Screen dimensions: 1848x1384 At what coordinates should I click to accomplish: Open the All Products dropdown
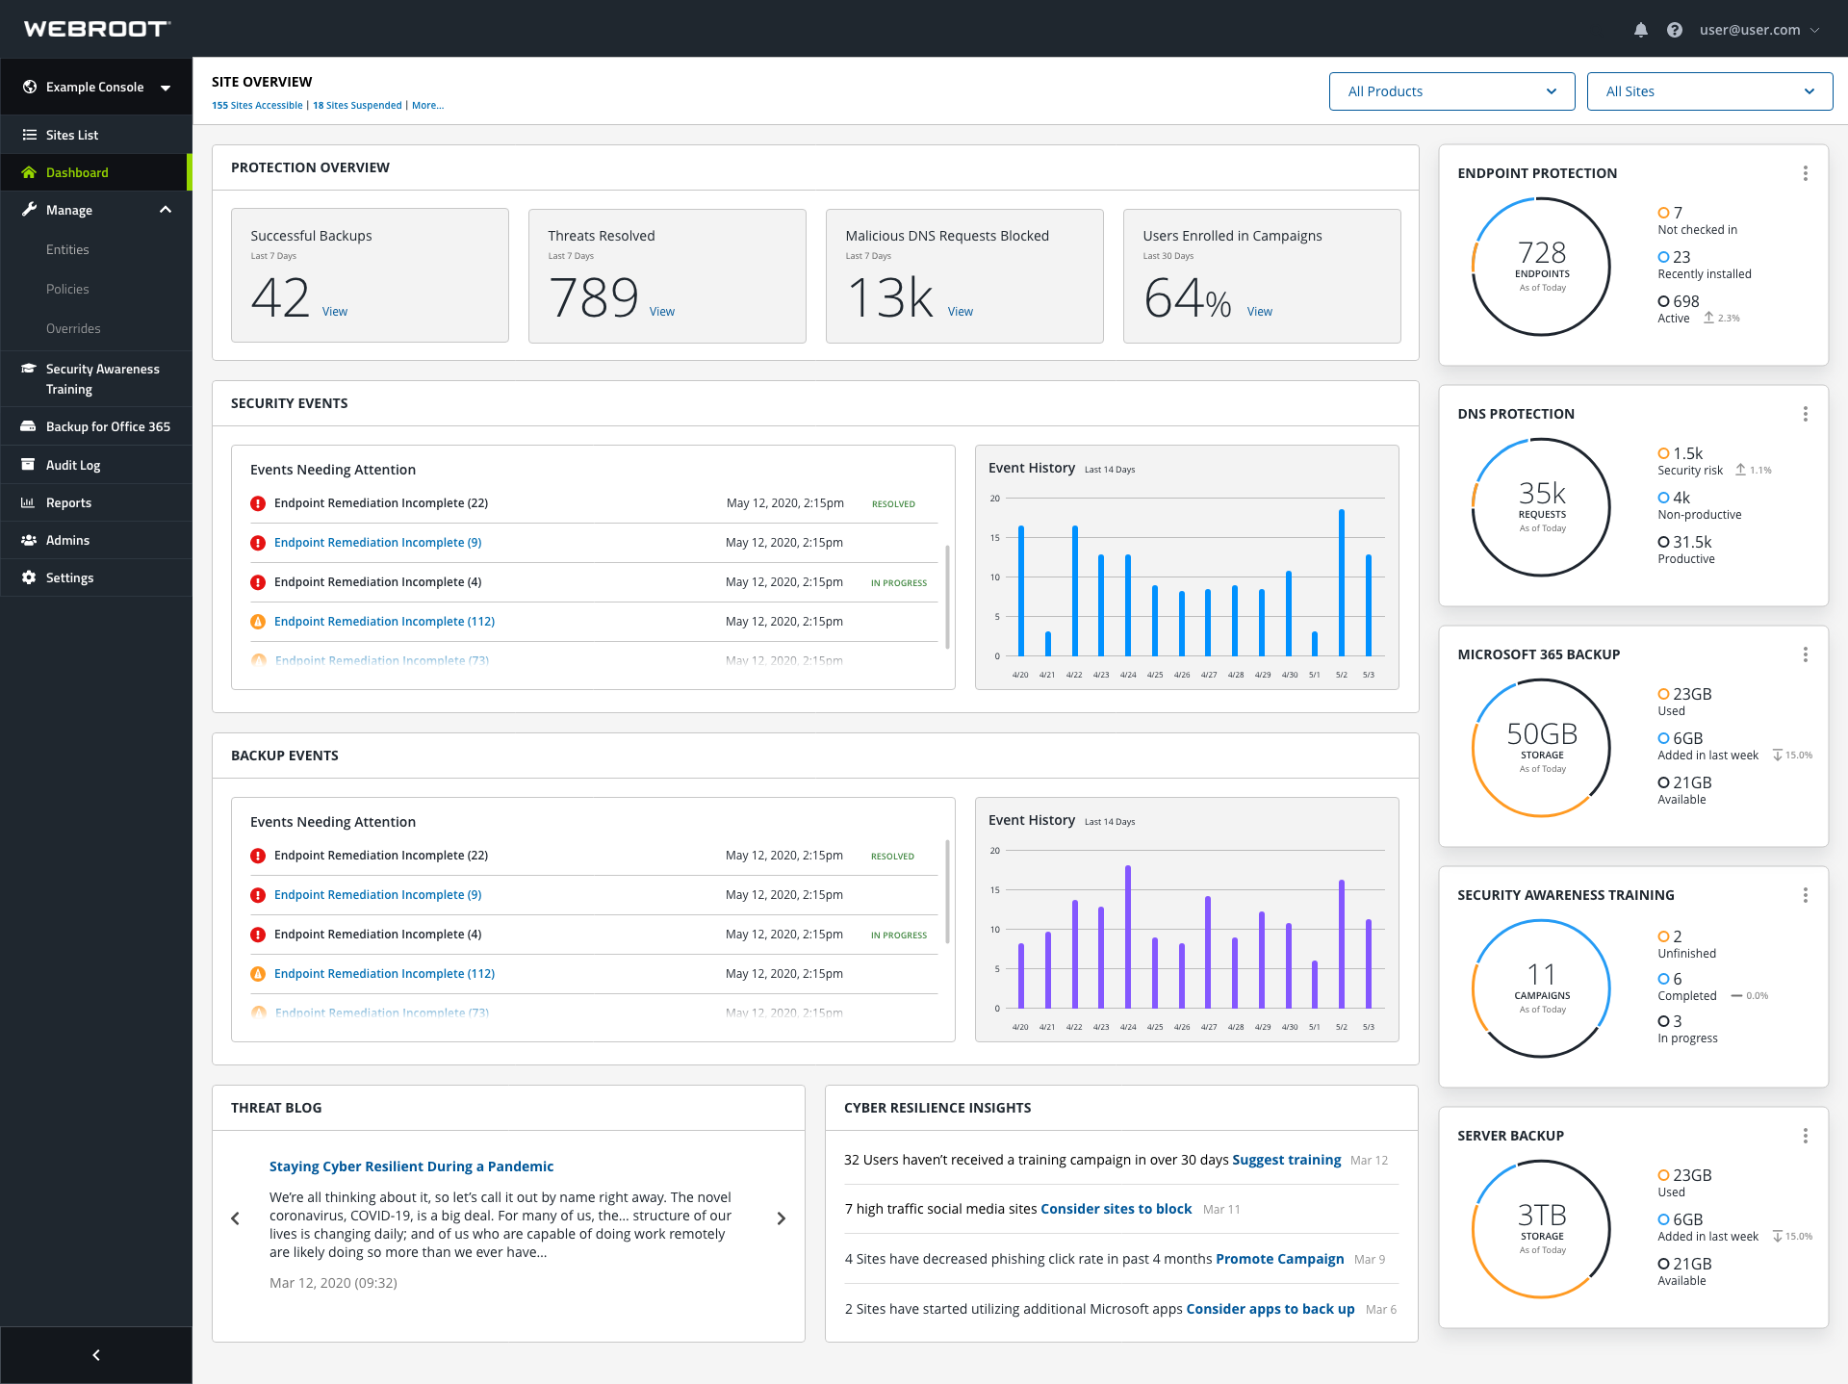tap(1451, 91)
